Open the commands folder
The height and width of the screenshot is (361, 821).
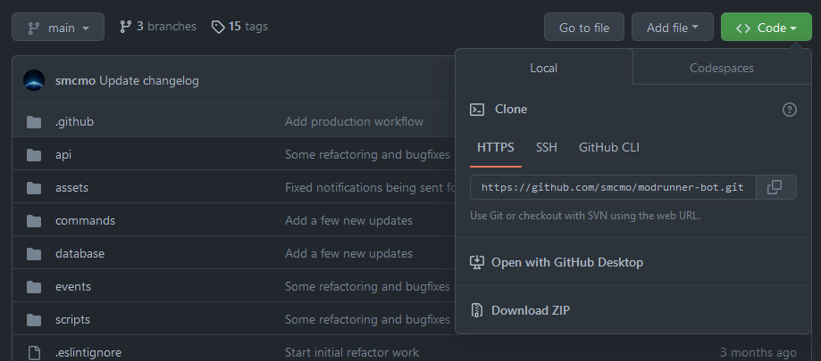pyautogui.click(x=86, y=220)
